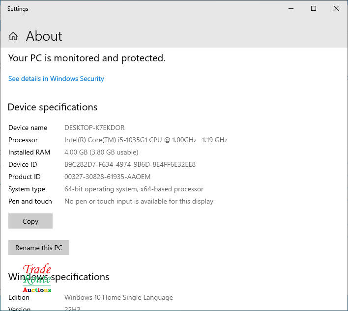This screenshot has width=348, height=311.
Task: Click the Product ID value 00327-30828-61935-AAOEM
Action: (107, 177)
